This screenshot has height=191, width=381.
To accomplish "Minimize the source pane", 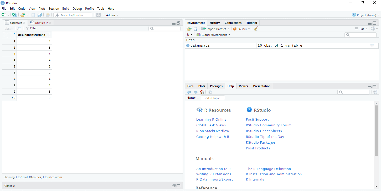I will click(x=174, y=23).
